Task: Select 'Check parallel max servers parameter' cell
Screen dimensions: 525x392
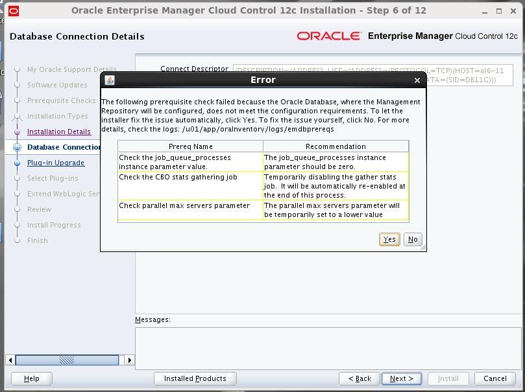Action: [191, 210]
